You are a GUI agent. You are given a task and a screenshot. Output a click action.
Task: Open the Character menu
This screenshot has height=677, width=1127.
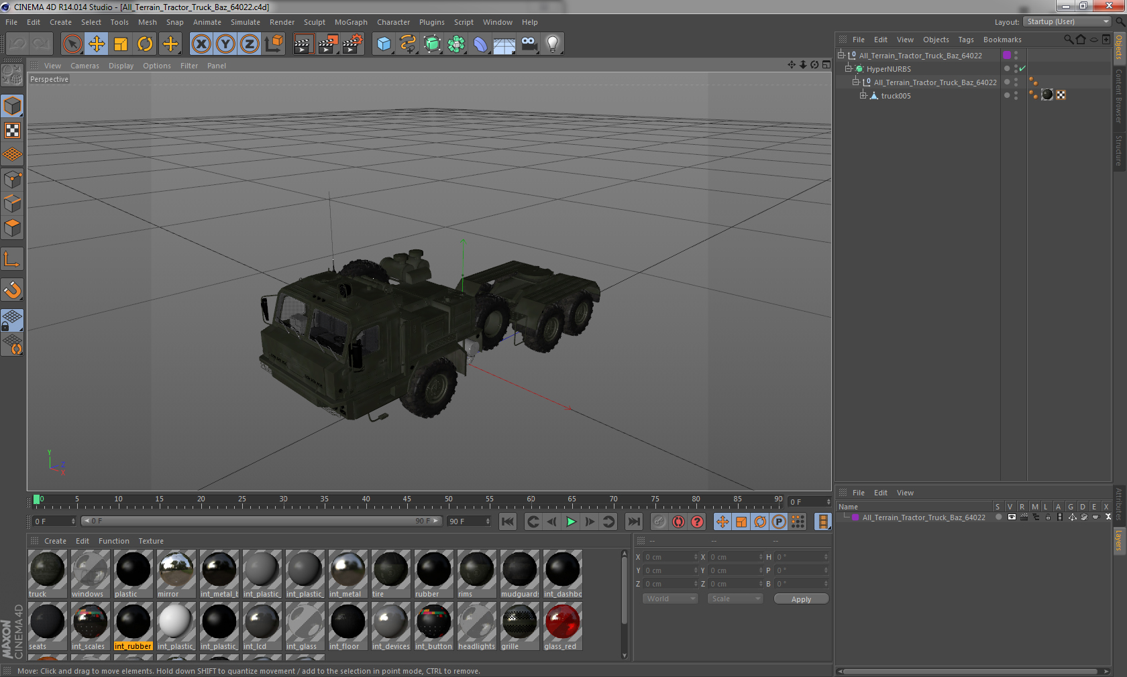(x=393, y=22)
